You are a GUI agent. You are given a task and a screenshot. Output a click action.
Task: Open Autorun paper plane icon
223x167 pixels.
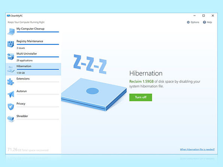(x=11, y=94)
